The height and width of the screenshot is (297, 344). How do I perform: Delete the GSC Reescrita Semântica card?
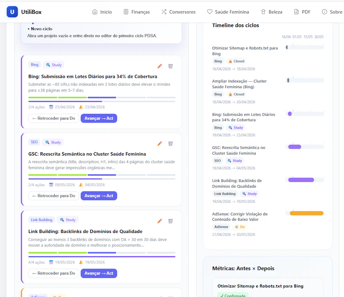[170, 144]
